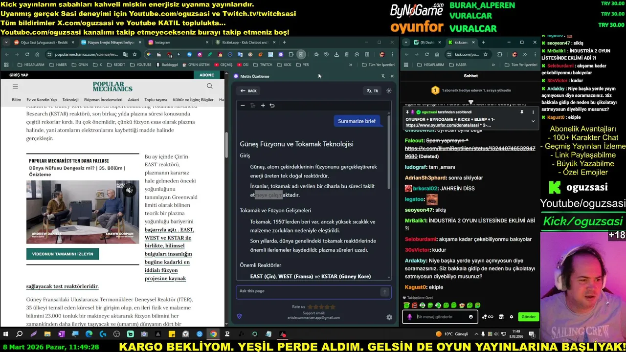This screenshot has width=626, height=352.
Task: Click the home icon in right Chrome window
Action: coord(437,54)
